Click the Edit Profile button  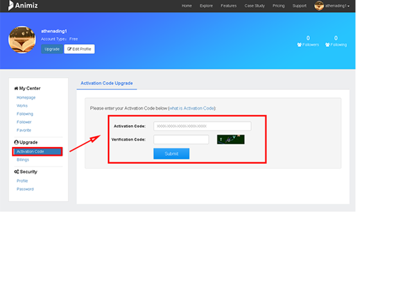coord(80,49)
